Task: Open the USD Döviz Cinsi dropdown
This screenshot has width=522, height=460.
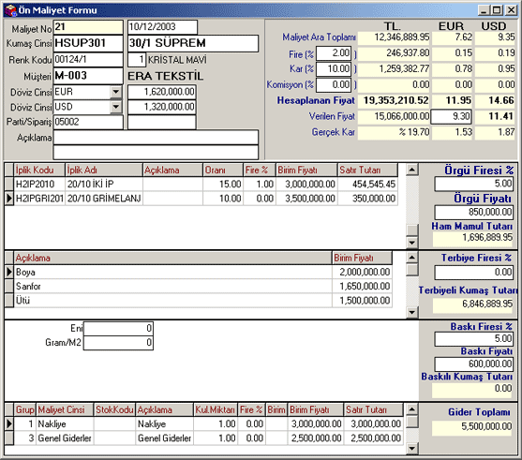Action: (116, 107)
